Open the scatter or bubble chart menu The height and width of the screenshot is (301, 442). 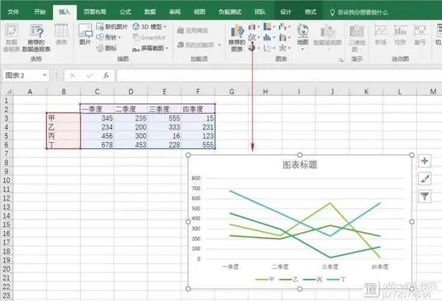tap(269, 48)
